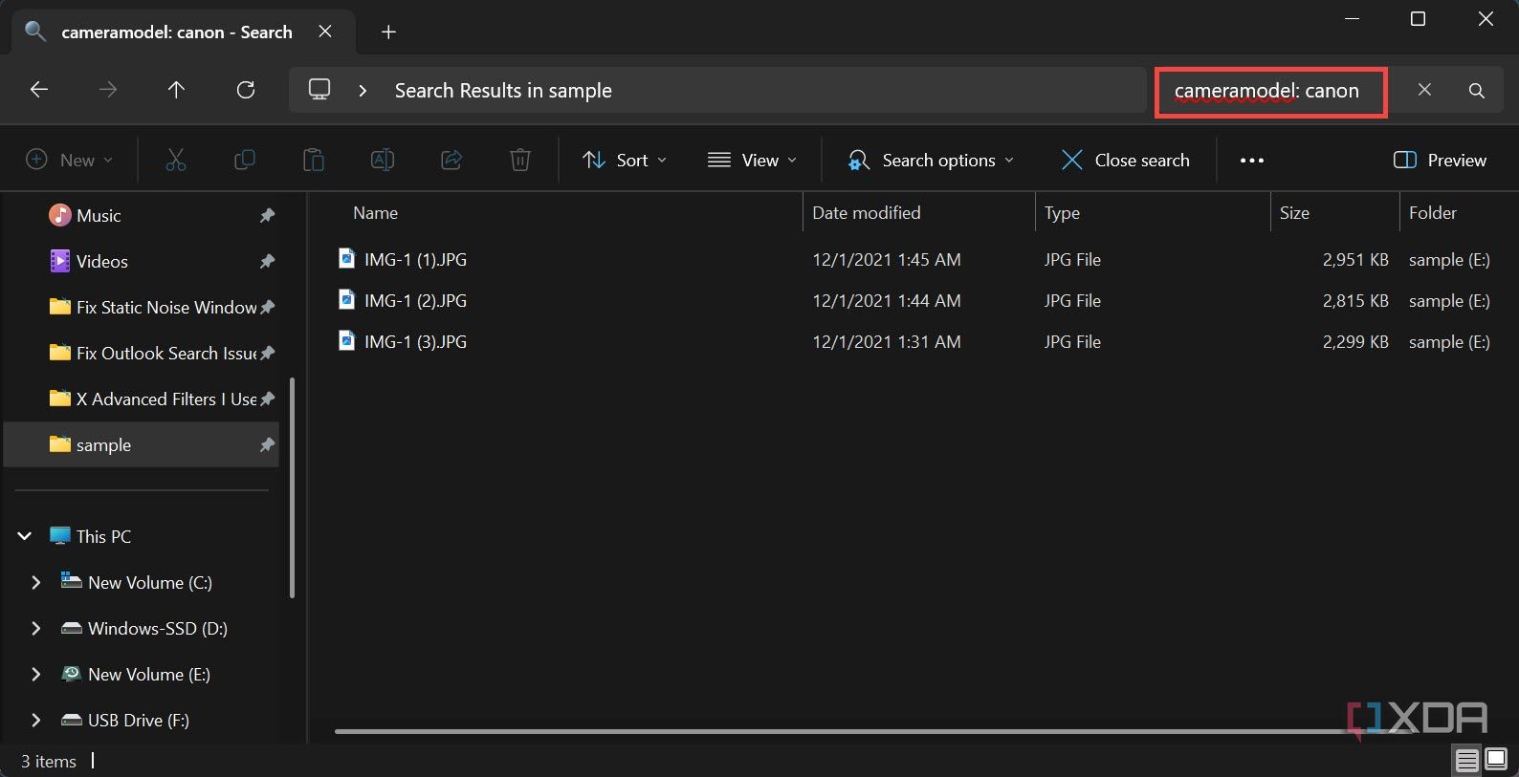
Task: Click the cameramodel: canon search field
Action: pyautogui.click(x=1271, y=92)
